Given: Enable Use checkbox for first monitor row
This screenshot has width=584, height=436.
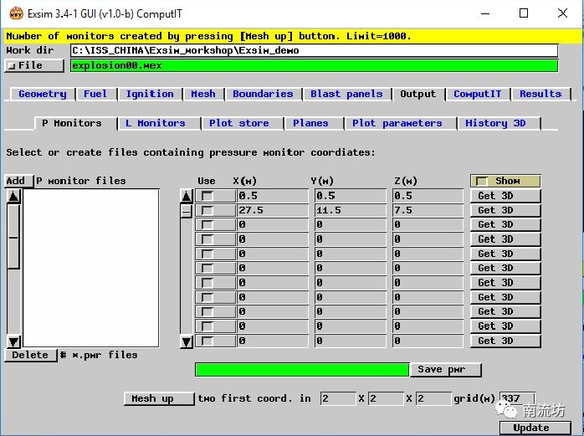Looking at the screenshot, I should coord(207,196).
